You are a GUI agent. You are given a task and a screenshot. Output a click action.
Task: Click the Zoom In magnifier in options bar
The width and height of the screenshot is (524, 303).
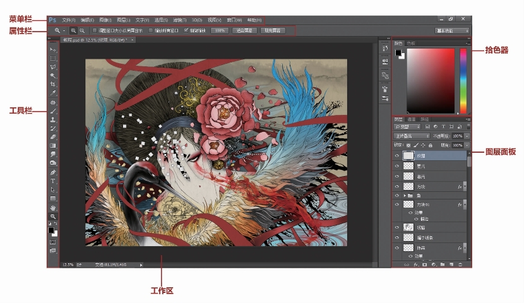(73, 30)
